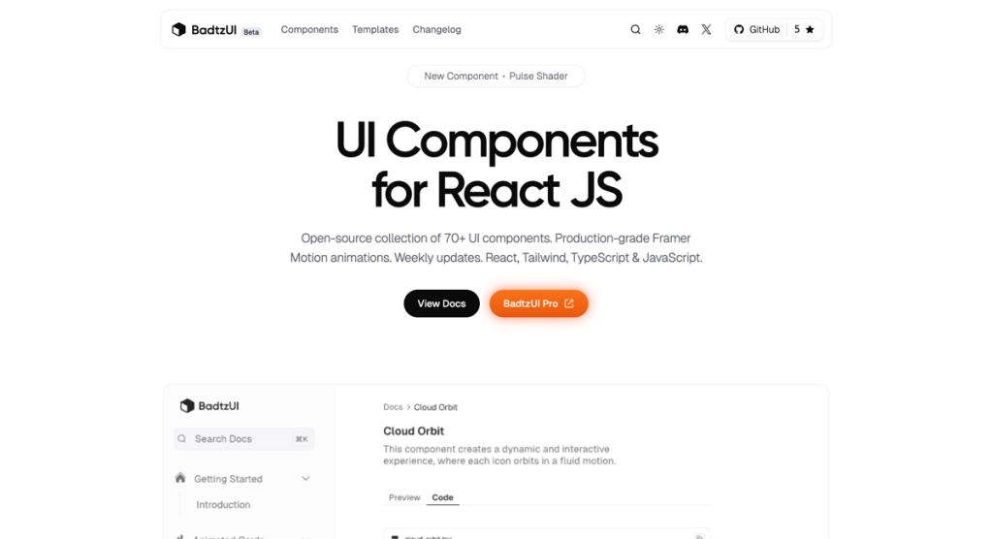Open the Changelog link
This screenshot has width=993, height=539.
(x=436, y=30)
